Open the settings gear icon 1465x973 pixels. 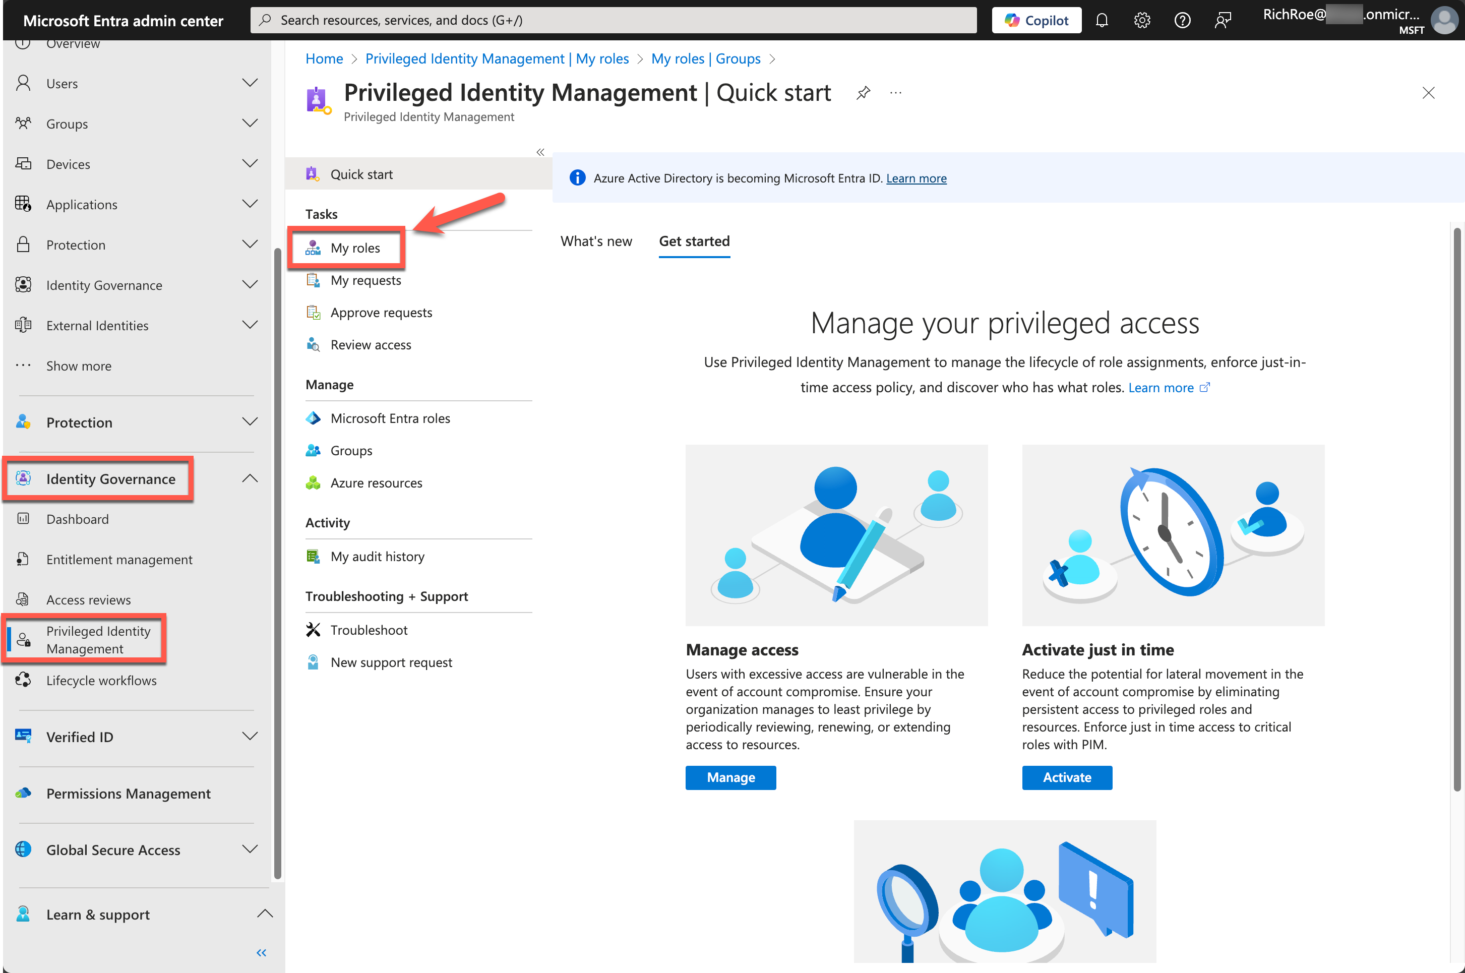click(x=1142, y=20)
